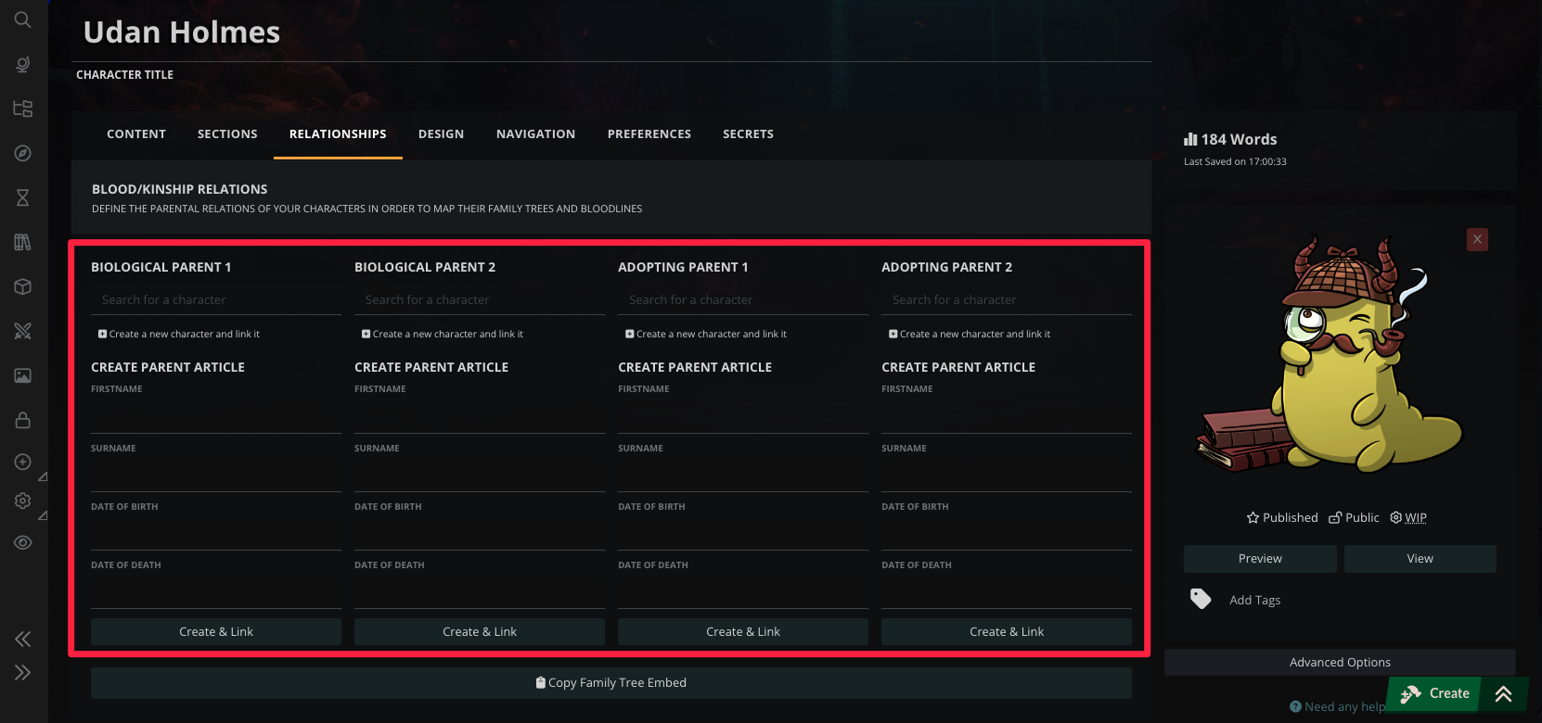
Task: Open the books library icon
Action: (23, 242)
